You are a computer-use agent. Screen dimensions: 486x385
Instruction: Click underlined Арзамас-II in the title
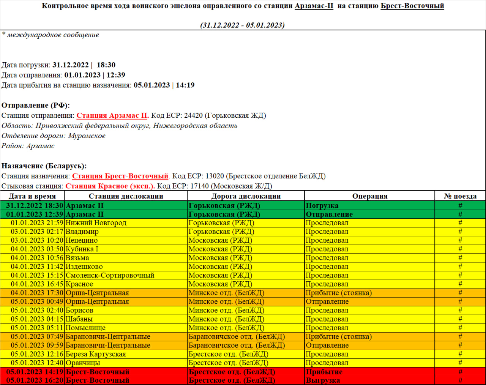click(x=314, y=6)
